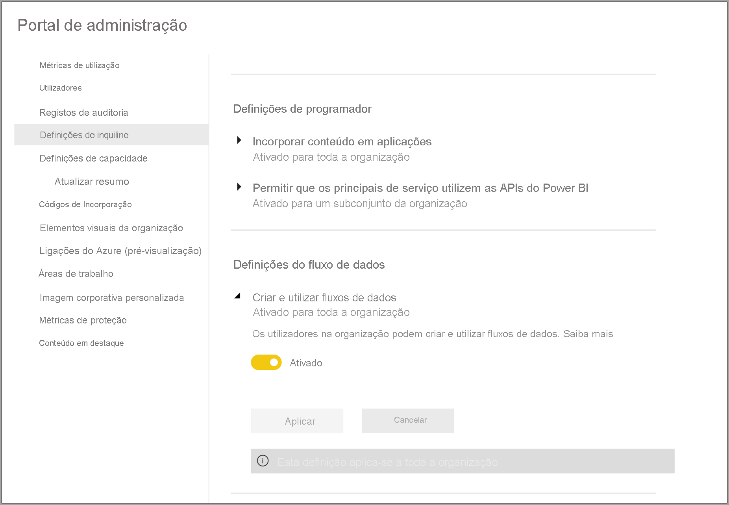Click the info icon in the notice bar
The height and width of the screenshot is (505, 729).
pos(263,460)
